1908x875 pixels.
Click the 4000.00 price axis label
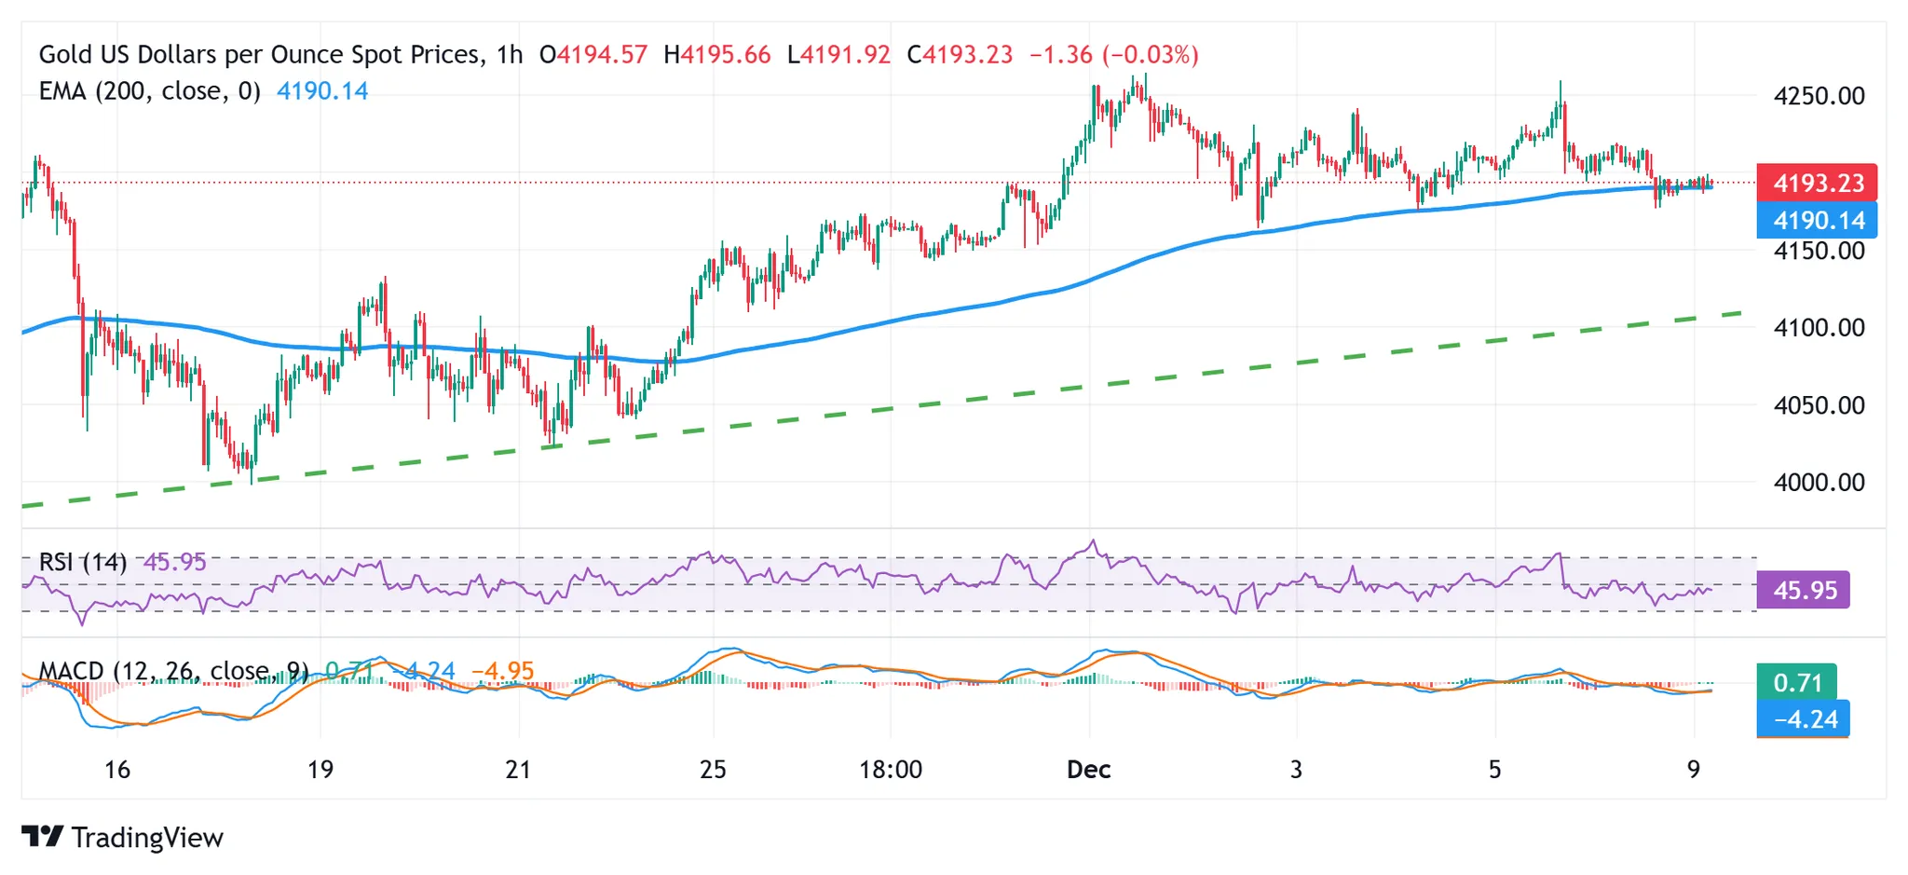coord(1819,483)
